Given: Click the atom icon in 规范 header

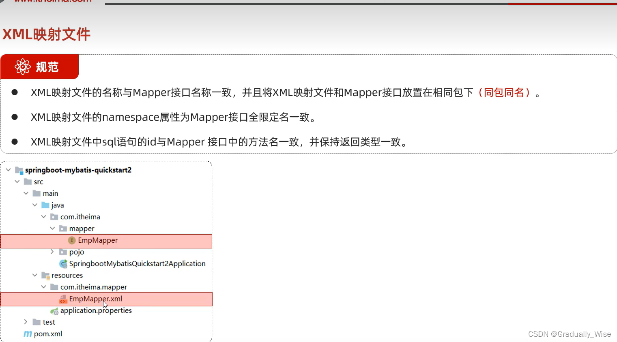Looking at the screenshot, I should point(23,66).
